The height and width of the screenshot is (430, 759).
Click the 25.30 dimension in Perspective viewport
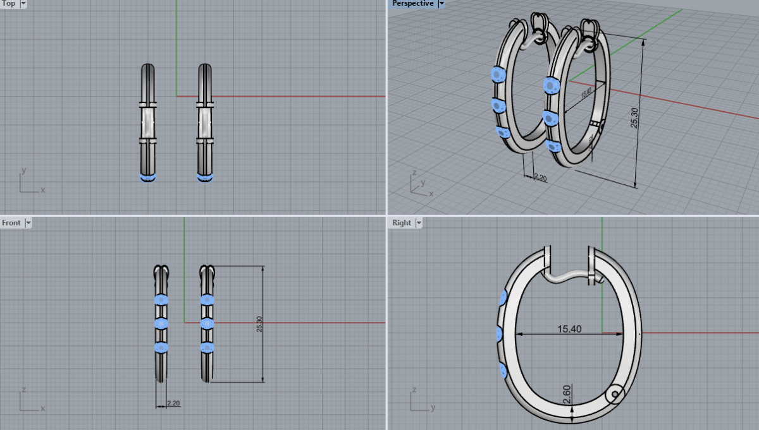[634, 117]
